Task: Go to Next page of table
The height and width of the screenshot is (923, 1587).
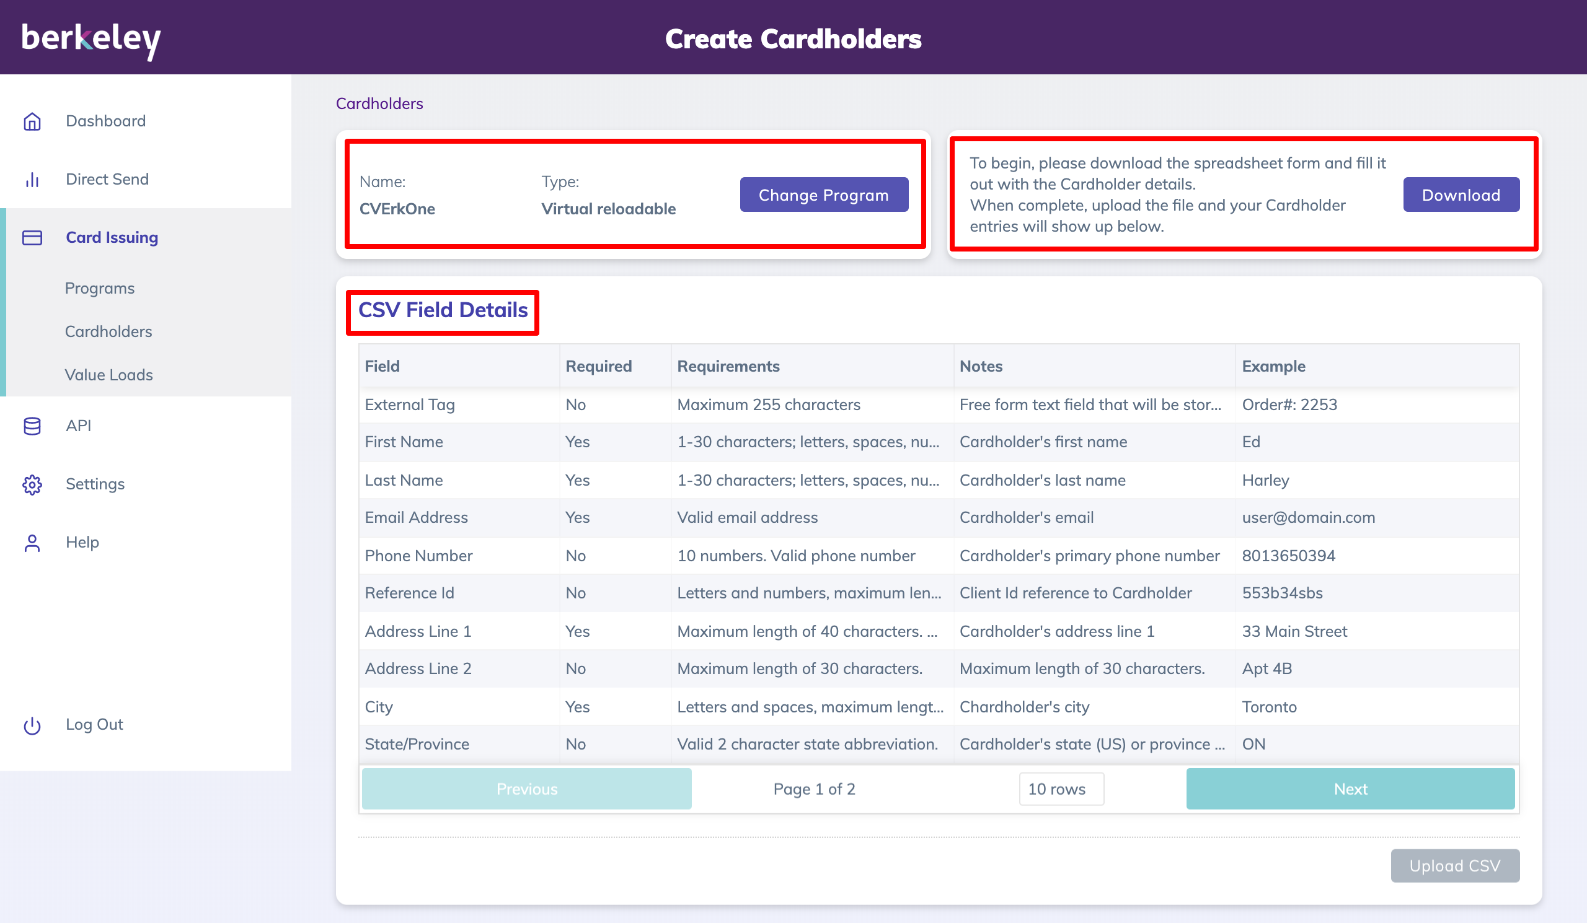Action: [1350, 789]
